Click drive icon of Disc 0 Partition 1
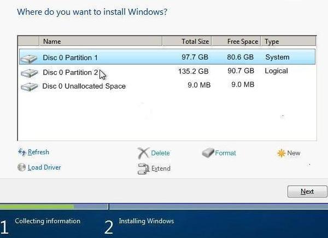The image size is (328, 238). pos(29,59)
